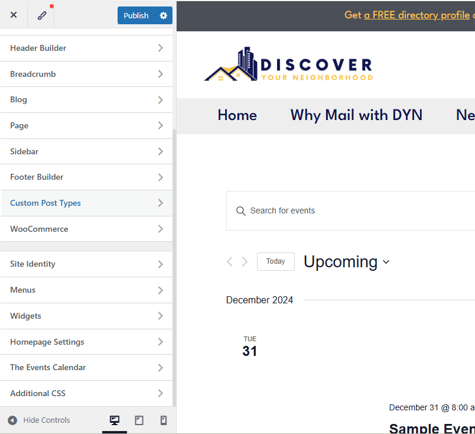Follow the FREE directory profile link
475x434 pixels.
(417, 15)
